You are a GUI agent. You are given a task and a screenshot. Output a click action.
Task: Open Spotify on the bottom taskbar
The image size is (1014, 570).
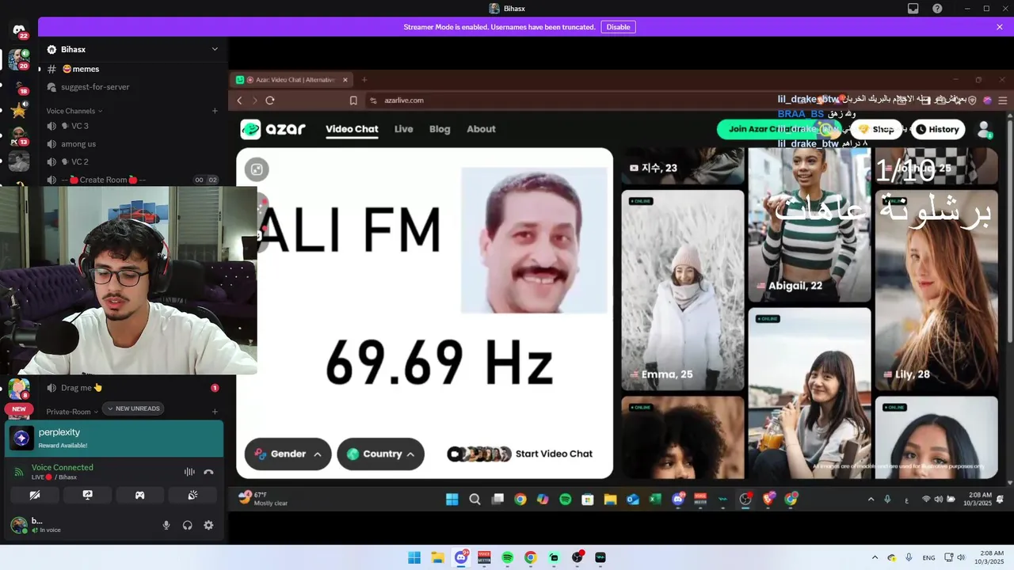(x=508, y=557)
